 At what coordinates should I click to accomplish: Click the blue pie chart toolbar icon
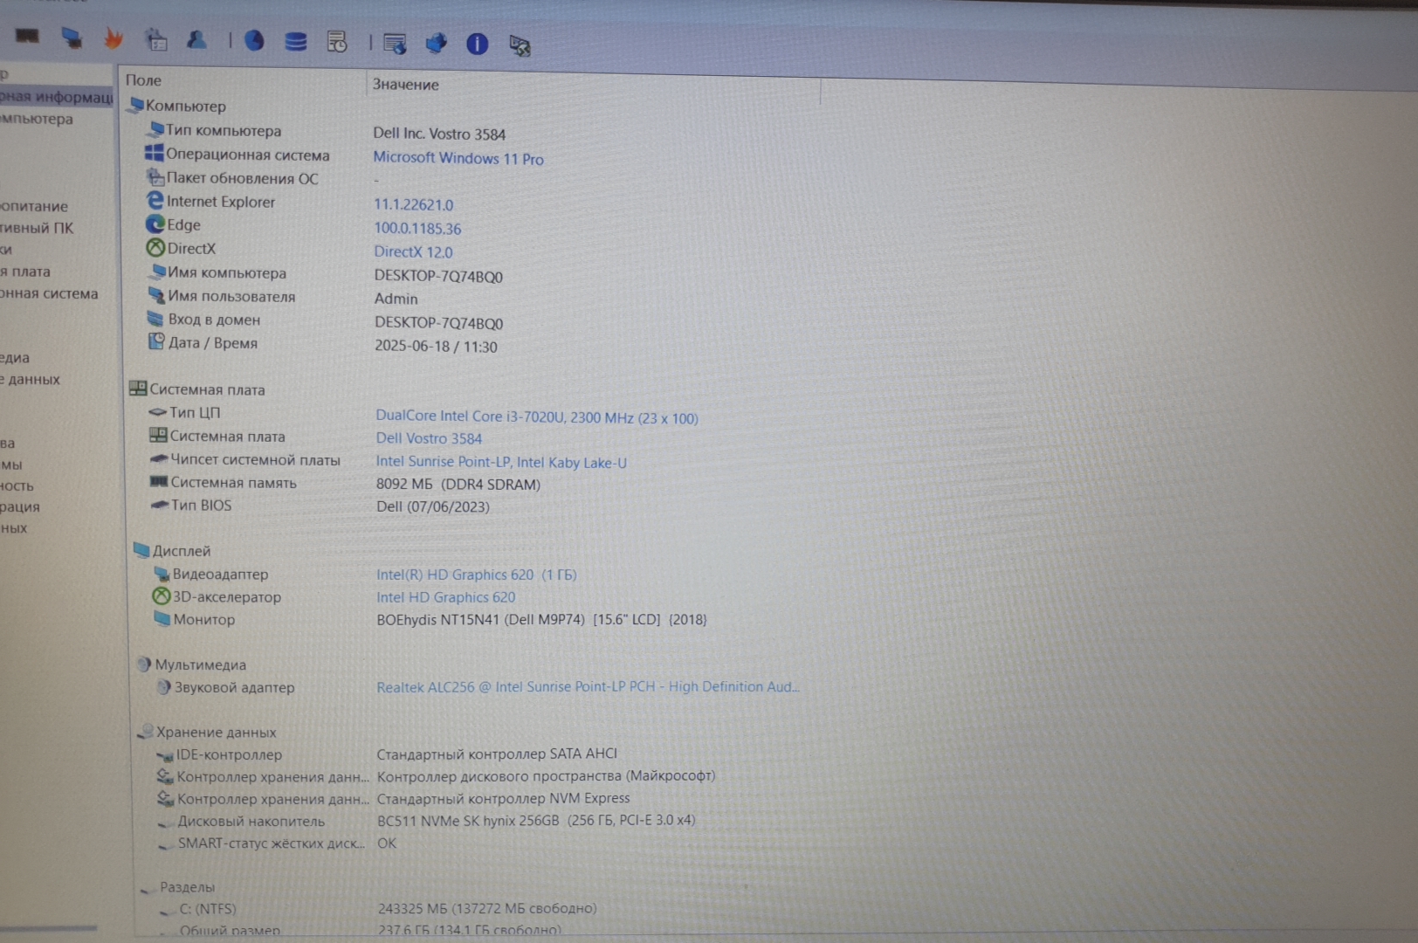(254, 41)
